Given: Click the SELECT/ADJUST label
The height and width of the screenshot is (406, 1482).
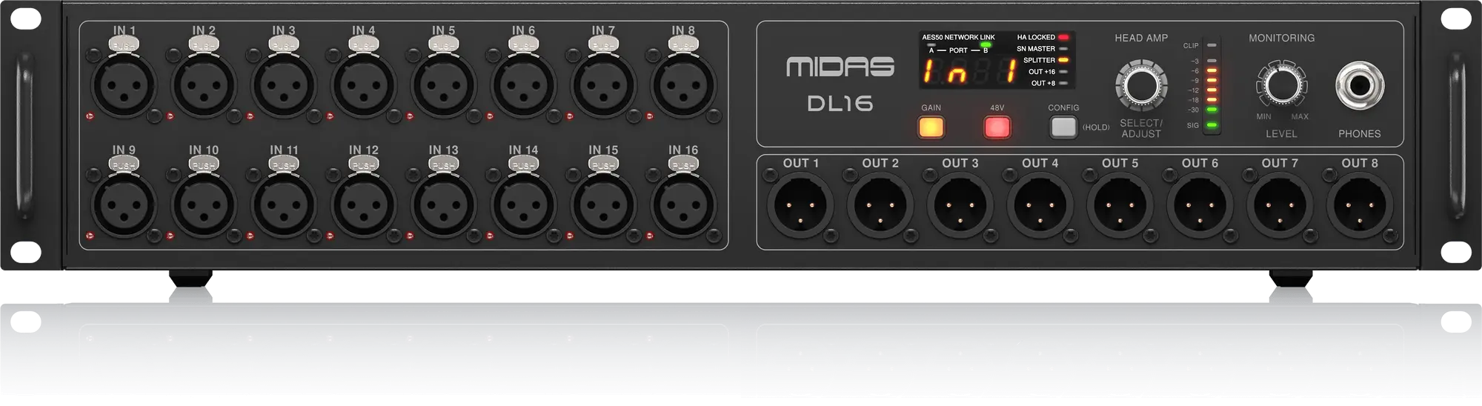Looking at the screenshot, I should coord(1141,128).
